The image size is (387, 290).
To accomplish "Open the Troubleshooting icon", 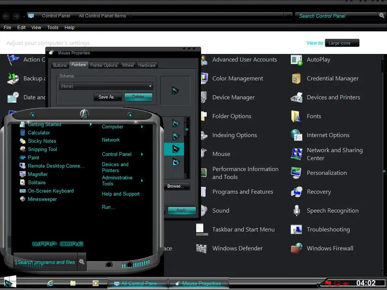I will (296, 230).
